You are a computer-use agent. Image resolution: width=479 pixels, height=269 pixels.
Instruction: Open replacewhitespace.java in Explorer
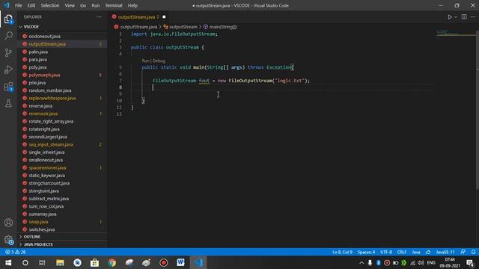point(52,98)
